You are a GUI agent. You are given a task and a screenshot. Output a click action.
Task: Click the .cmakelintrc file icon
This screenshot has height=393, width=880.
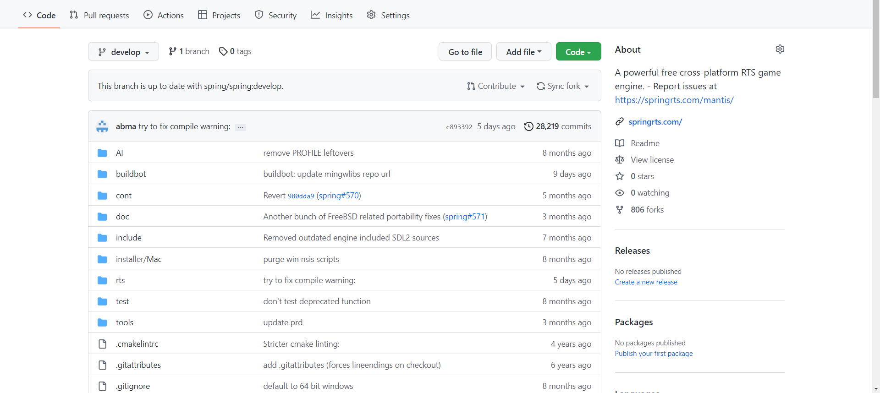pos(102,344)
